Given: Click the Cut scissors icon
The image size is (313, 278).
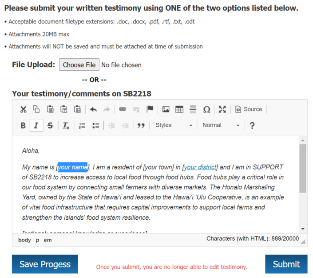Looking at the screenshot, I should (23, 109).
